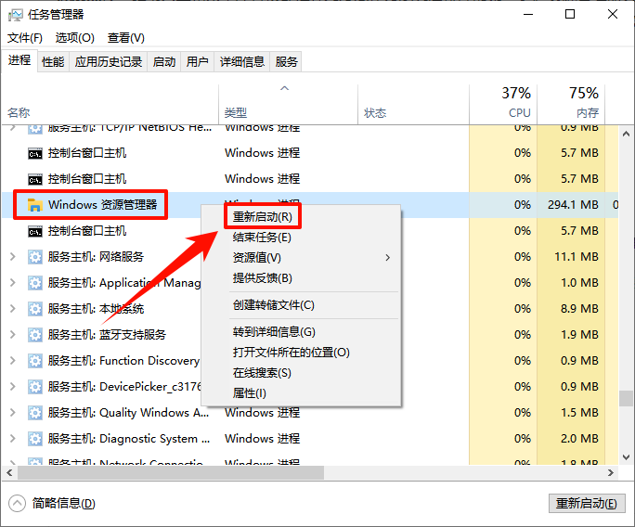635x527 pixels.
Task: Click the horizontal scrollbar thumb
Action: point(171,473)
